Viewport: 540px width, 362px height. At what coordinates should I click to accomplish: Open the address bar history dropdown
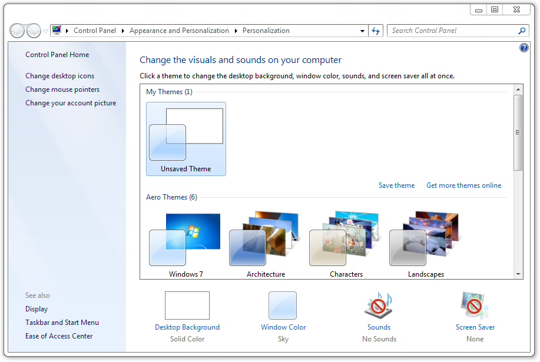pyautogui.click(x=362, y=31)
